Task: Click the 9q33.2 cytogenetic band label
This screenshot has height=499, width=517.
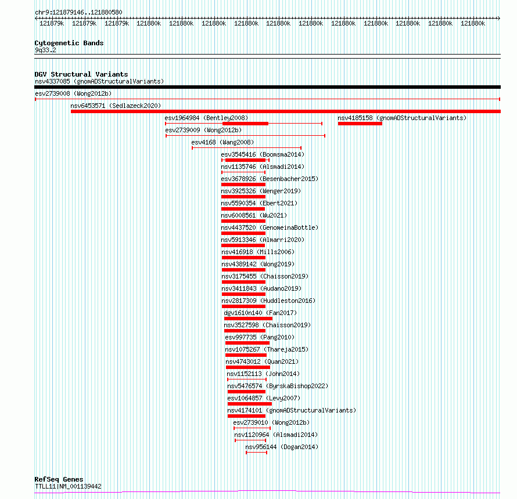Action: 45,50
